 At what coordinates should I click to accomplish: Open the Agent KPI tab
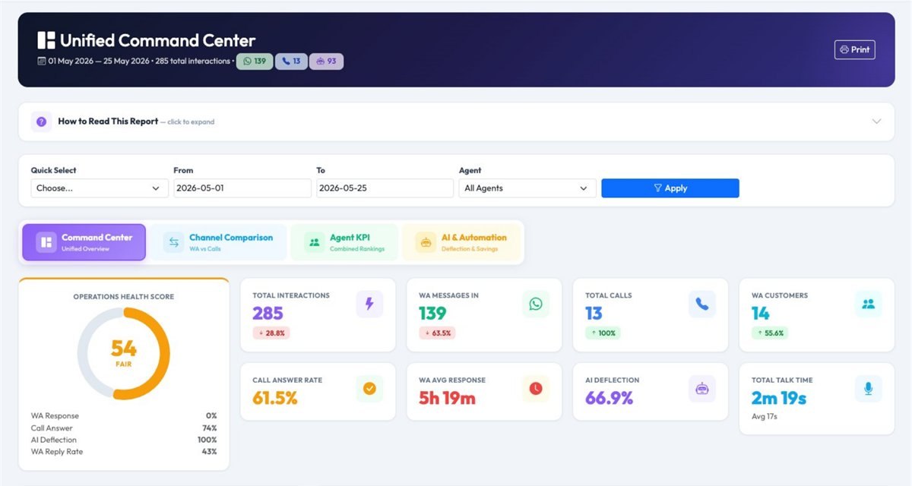tap(344, 242)
